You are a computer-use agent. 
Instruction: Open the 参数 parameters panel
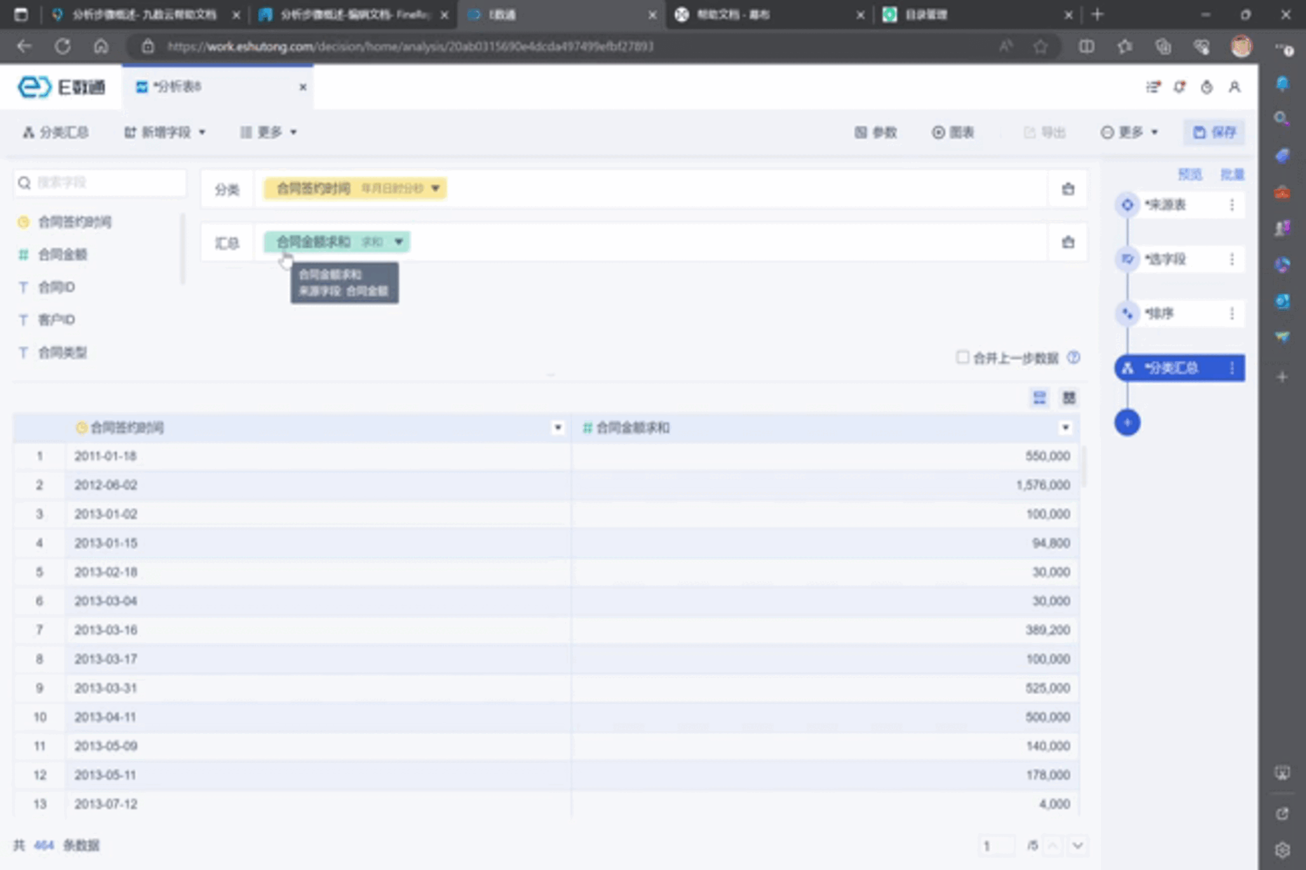coord(875,132)
